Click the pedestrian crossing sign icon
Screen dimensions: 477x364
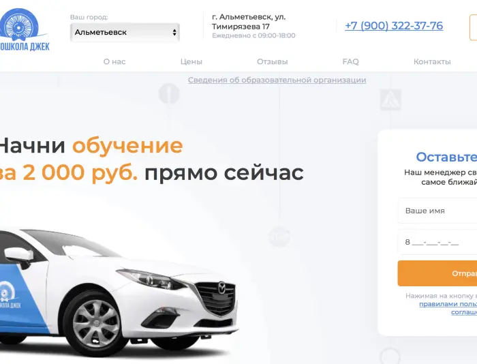coord(390,100)
